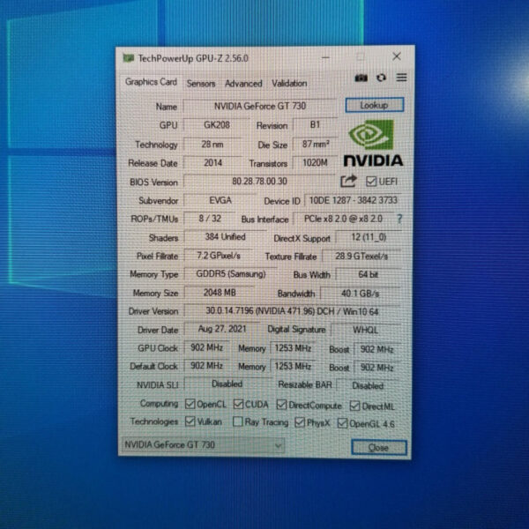Open the hamburger menu icon
This screenshot has width=529, height=529.
tap(401, 78)
